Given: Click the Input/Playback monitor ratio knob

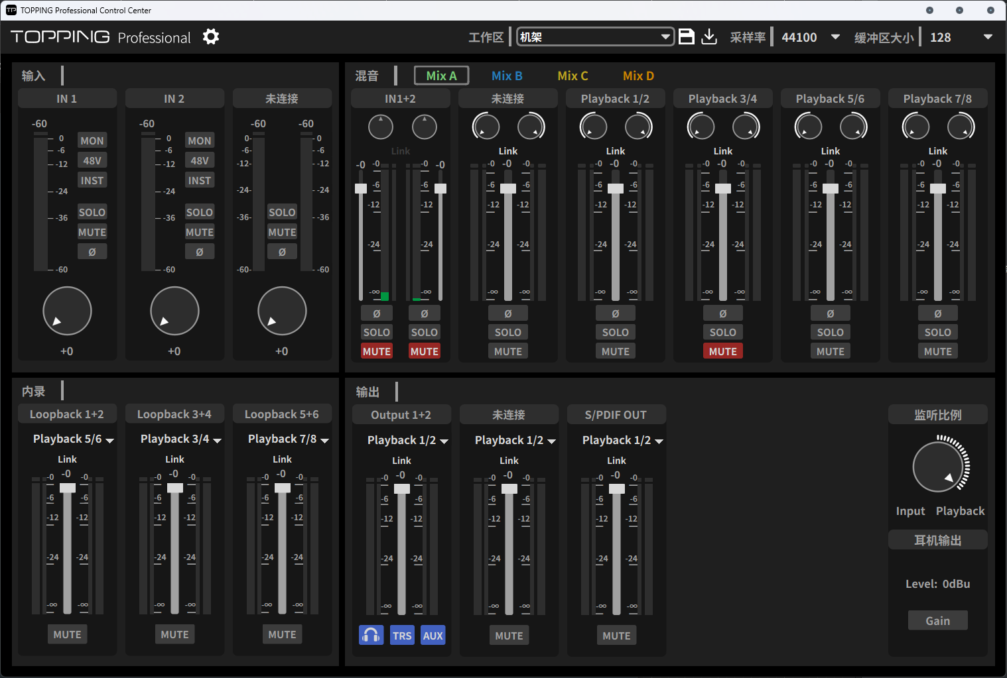Looking at the screenshot, I should 937,467.
